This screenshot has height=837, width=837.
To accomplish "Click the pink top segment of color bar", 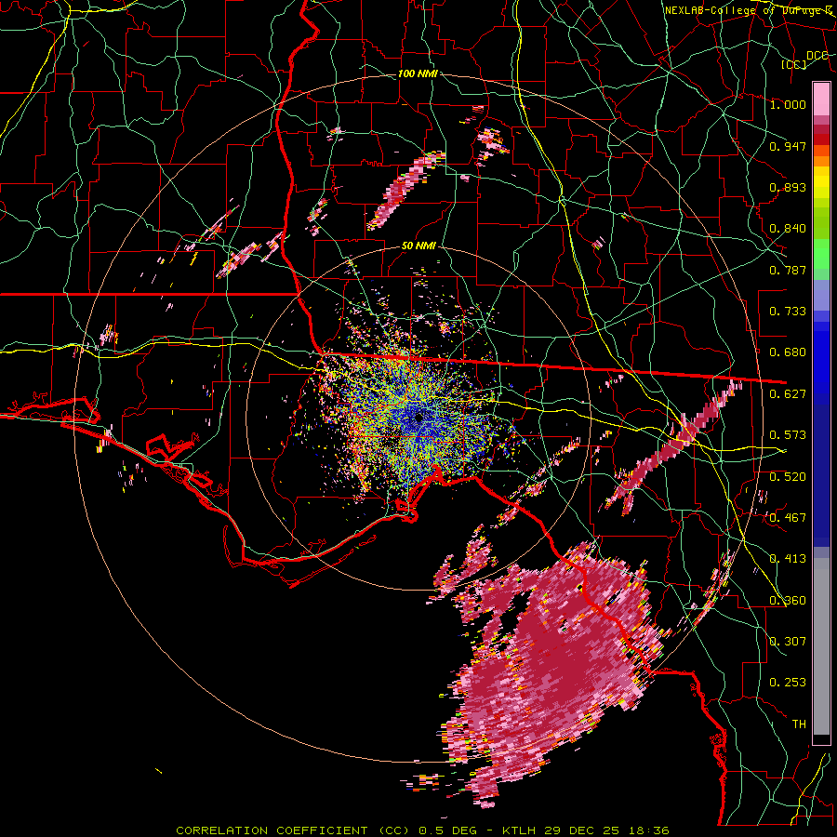I will [821, 99].
